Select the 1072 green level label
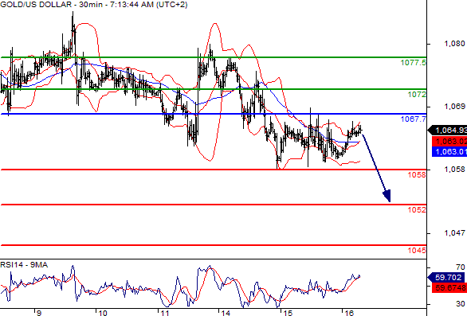 point(417,95)
